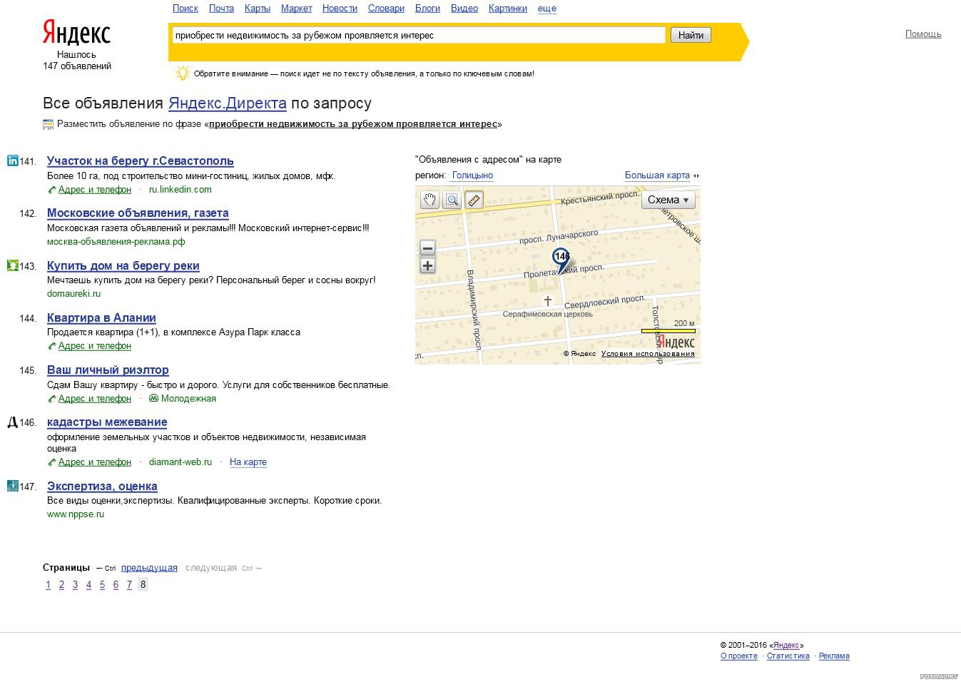The image size is (961, 682).
Task: Open the Статистика footer link
Action: tap(788, 656)
